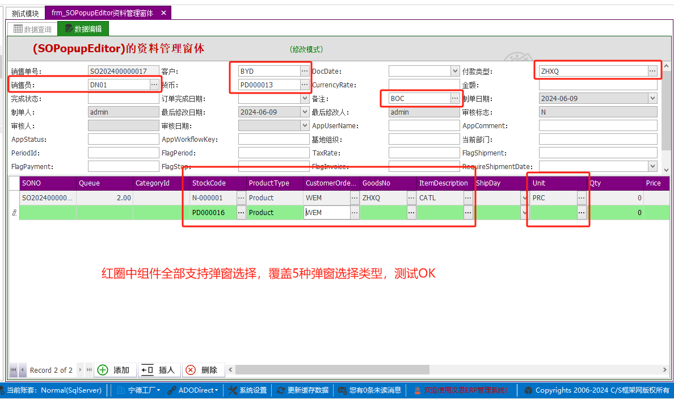Open ItemDescription CATL ellipsis button
The height and width of the screenshot is (400, 674).
468,198
